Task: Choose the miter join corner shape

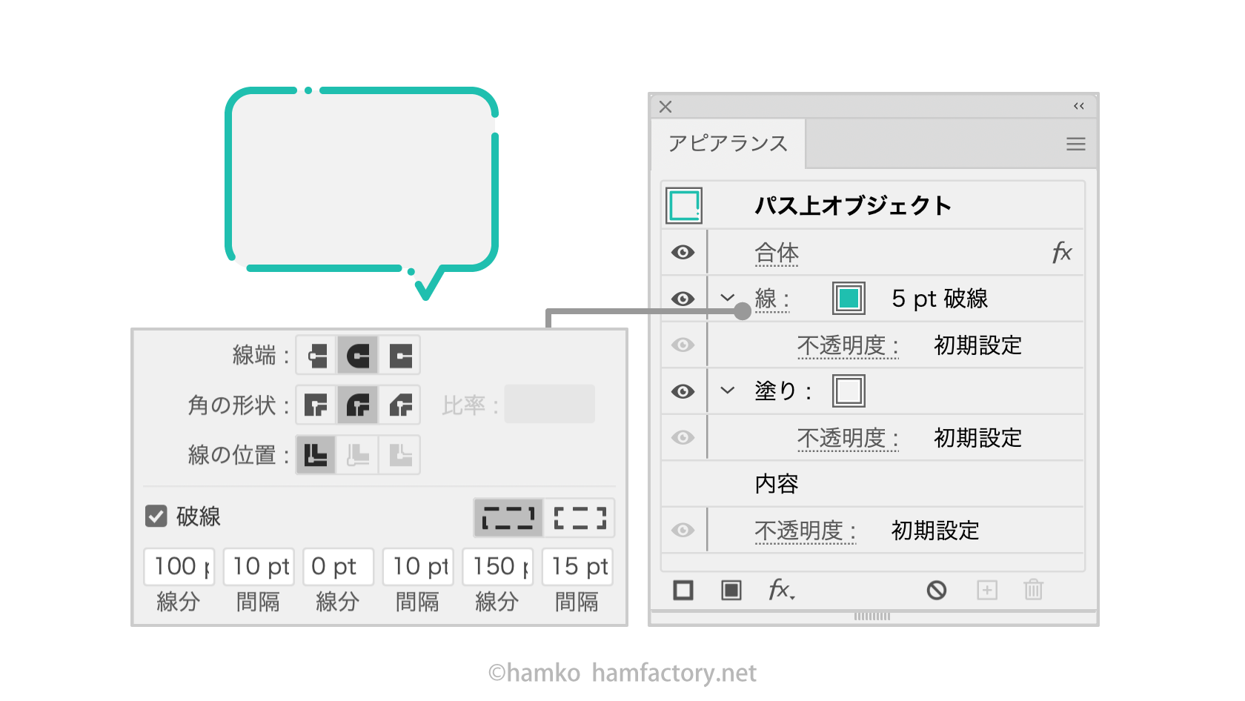Action: pos(316,405)
